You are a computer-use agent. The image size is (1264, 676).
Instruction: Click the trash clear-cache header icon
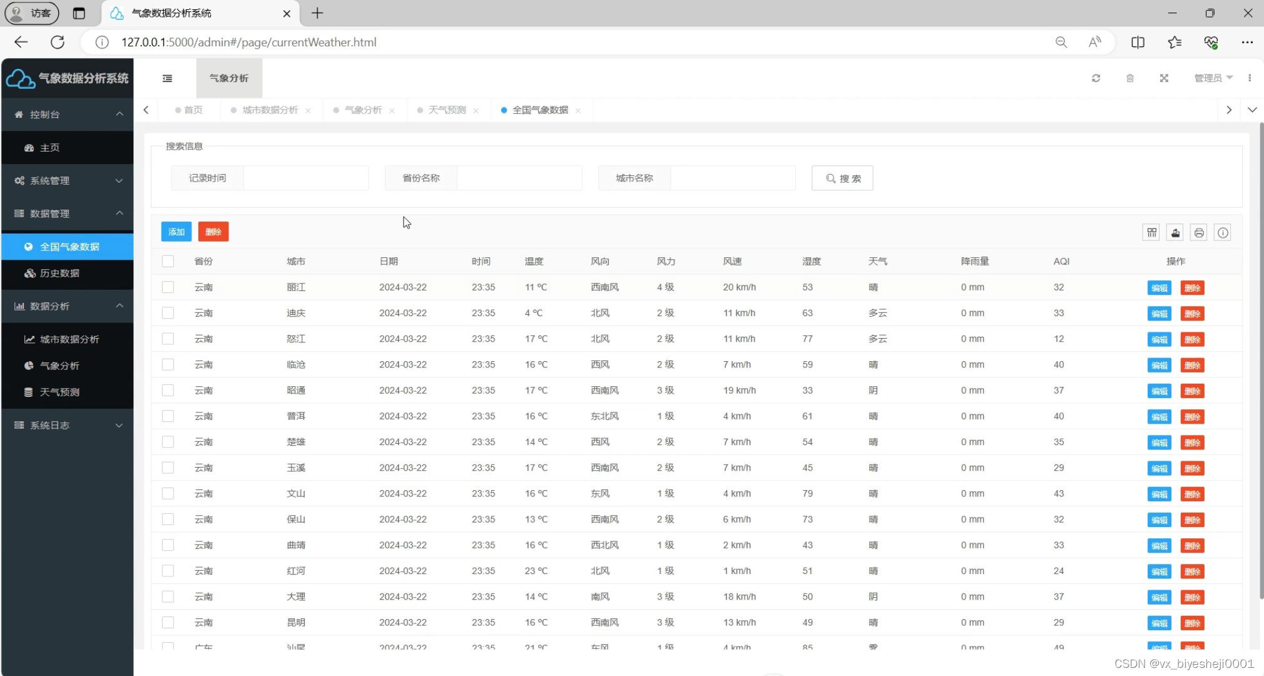[x=1130, y=78]
